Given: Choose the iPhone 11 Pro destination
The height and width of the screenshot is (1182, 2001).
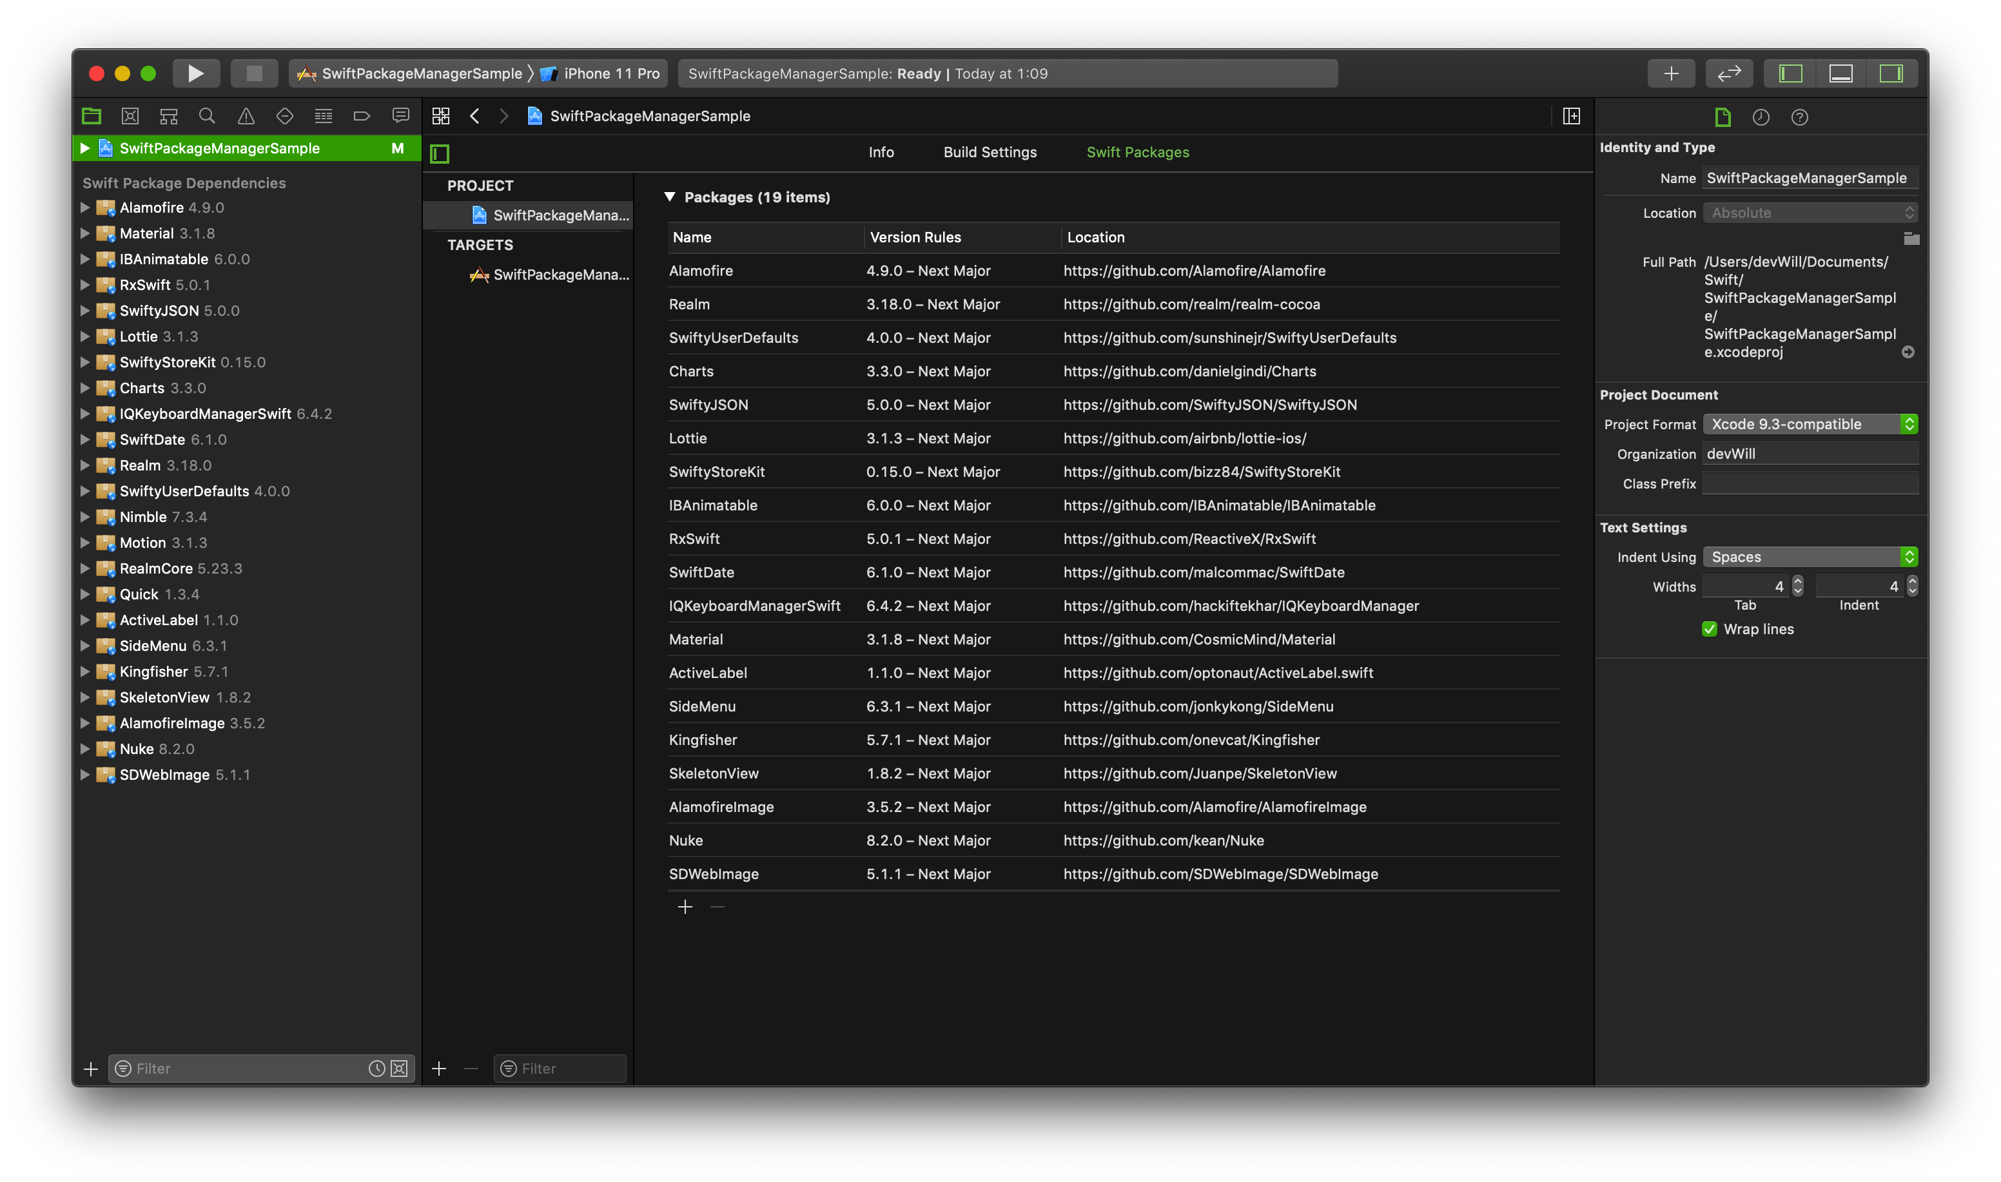Looking at the screenshot, I should [600, 73].
